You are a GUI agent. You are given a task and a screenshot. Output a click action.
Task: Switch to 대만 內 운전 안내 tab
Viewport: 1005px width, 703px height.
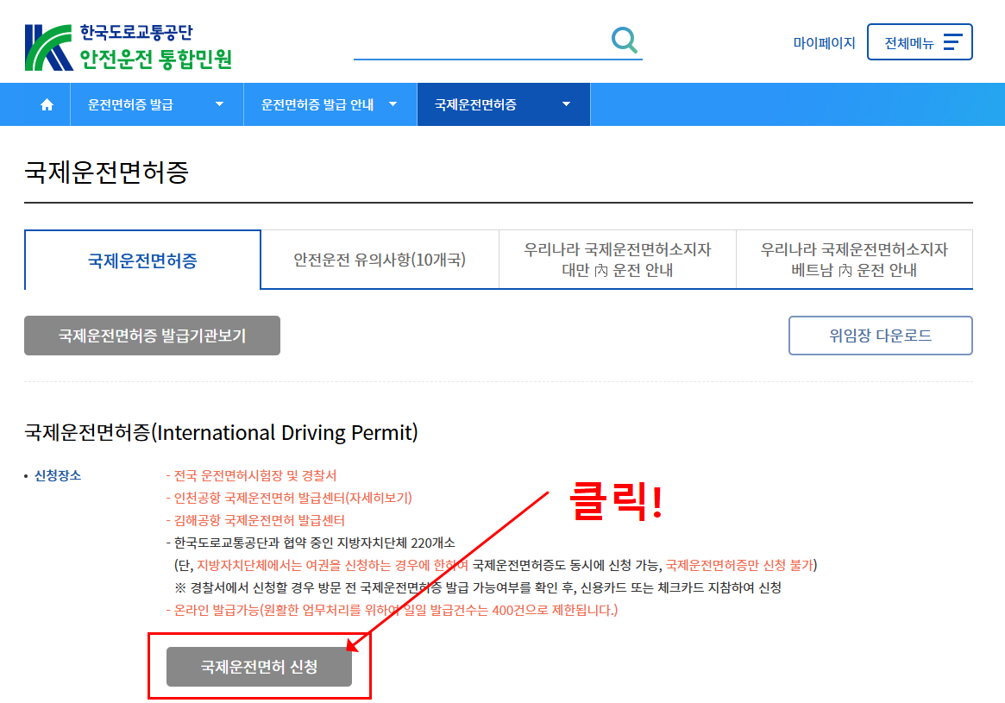[617, 260]
